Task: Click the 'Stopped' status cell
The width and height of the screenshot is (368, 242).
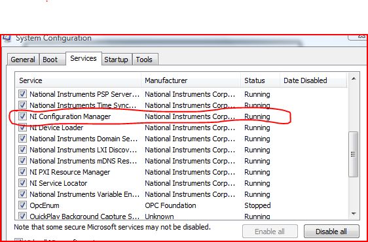Action: coord(257,205)
